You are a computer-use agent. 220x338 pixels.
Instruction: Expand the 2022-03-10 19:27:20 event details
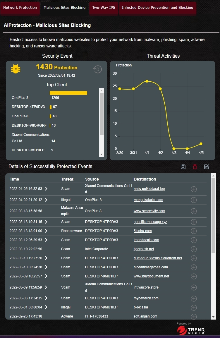click(46, 258)
